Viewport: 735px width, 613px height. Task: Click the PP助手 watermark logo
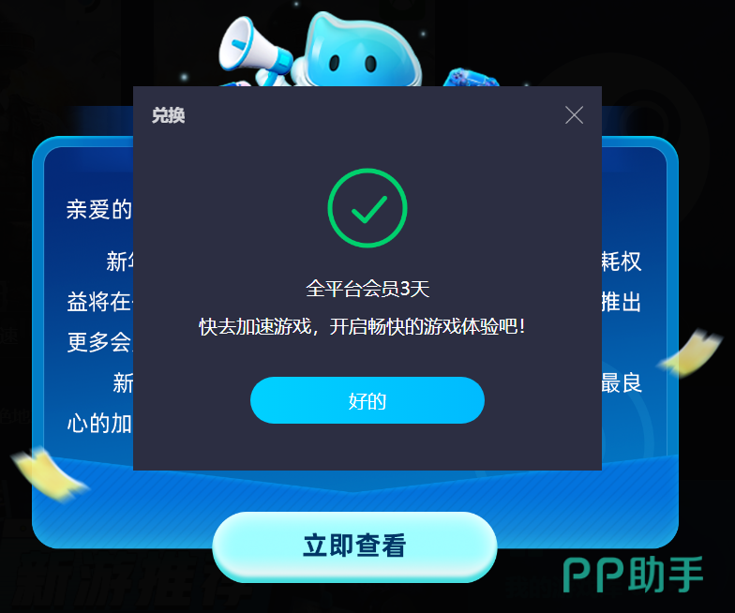pyautogui.click(x=633, y=575)
